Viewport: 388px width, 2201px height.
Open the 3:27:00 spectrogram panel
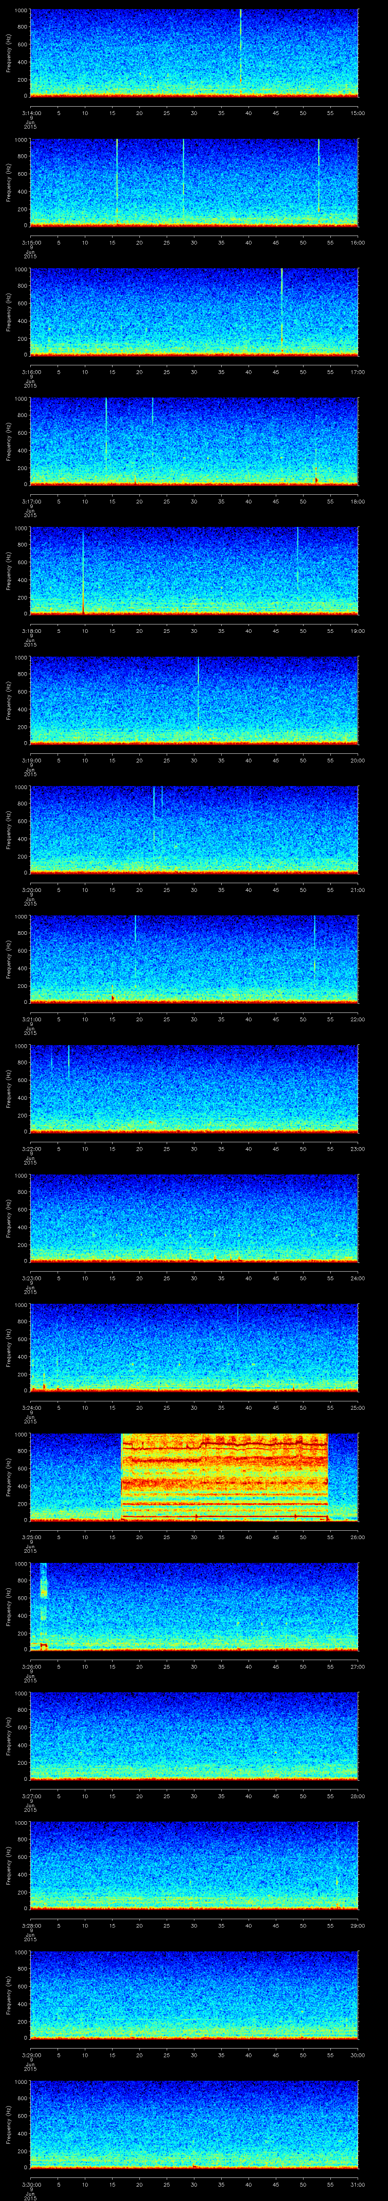[x=194, y=1734]
